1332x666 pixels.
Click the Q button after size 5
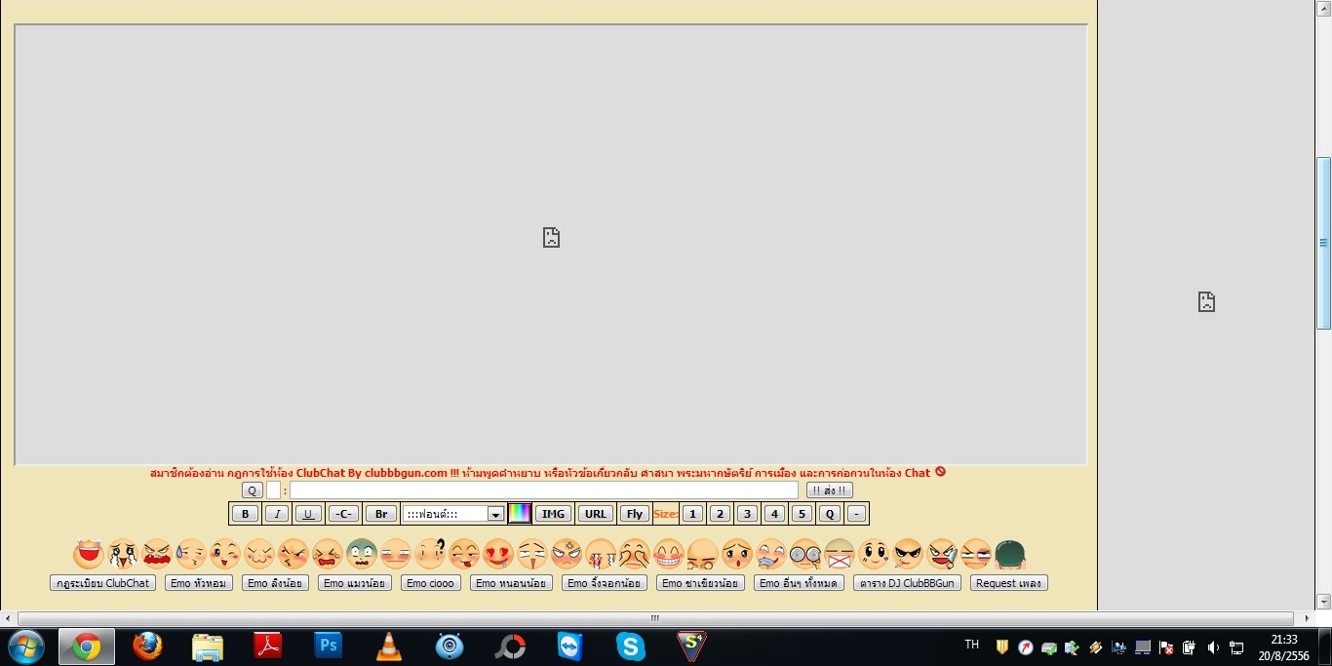pos(829,514)
